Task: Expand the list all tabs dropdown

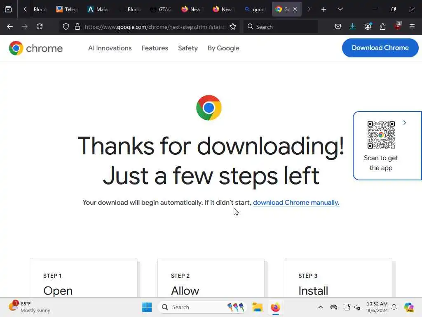Action: pyautogui.click(x=340, y=9)
